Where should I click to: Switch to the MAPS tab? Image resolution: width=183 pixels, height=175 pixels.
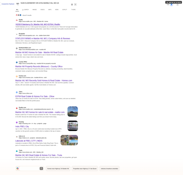[x=50, y=9]
